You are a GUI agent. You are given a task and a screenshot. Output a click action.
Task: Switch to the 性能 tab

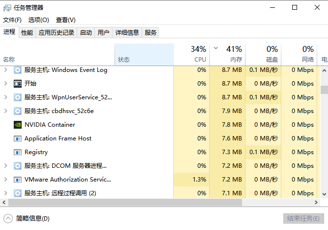27,32
